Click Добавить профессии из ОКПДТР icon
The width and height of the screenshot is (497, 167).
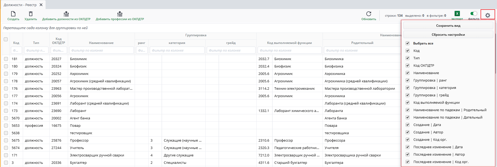pyautogui.click(x=120, y=14)
